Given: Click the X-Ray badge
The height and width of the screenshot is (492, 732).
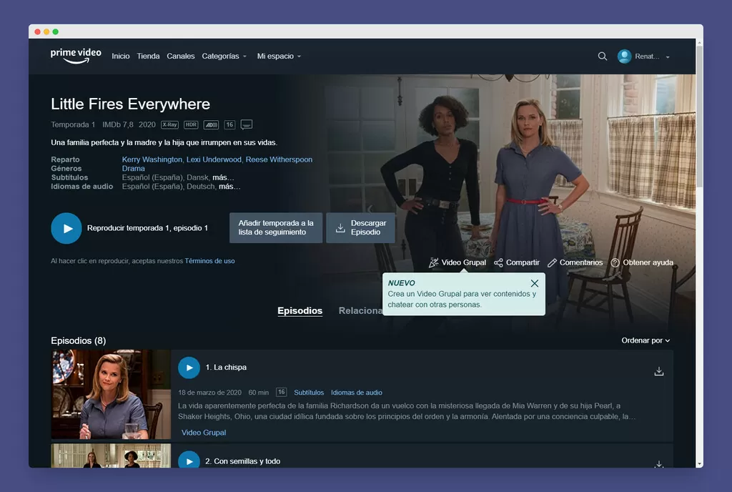Looking at the screenshot, I should (x=169, y=124).
